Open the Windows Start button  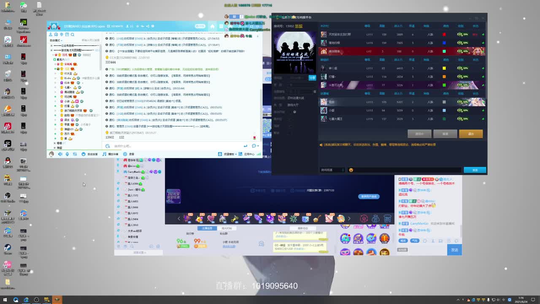[x=5, y=300]
